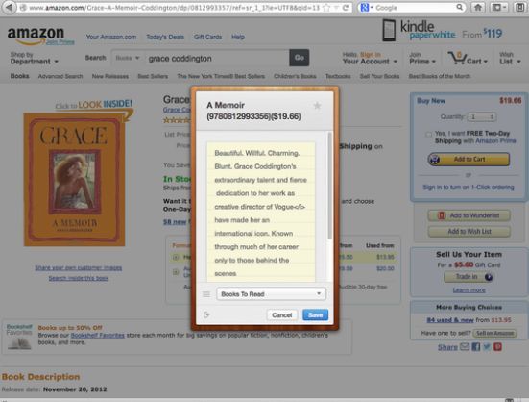529x402 pixels.
Task: Save the note in Wunderlist dialog
Action: tap(315, 314)
